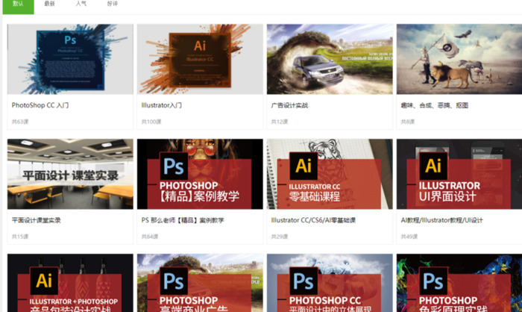Click the Ai icon on UI界面设计 thumbnail

click(433, 166)
